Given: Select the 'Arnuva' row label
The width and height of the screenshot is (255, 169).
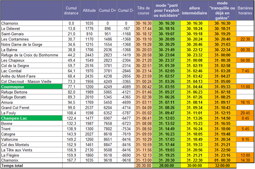Looking at the screenshot, I should (31, 102).
